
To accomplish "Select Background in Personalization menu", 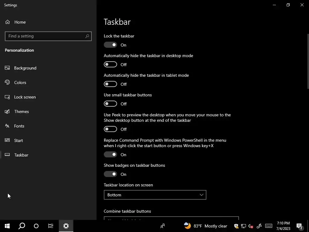I will click(x=48, y=68).
